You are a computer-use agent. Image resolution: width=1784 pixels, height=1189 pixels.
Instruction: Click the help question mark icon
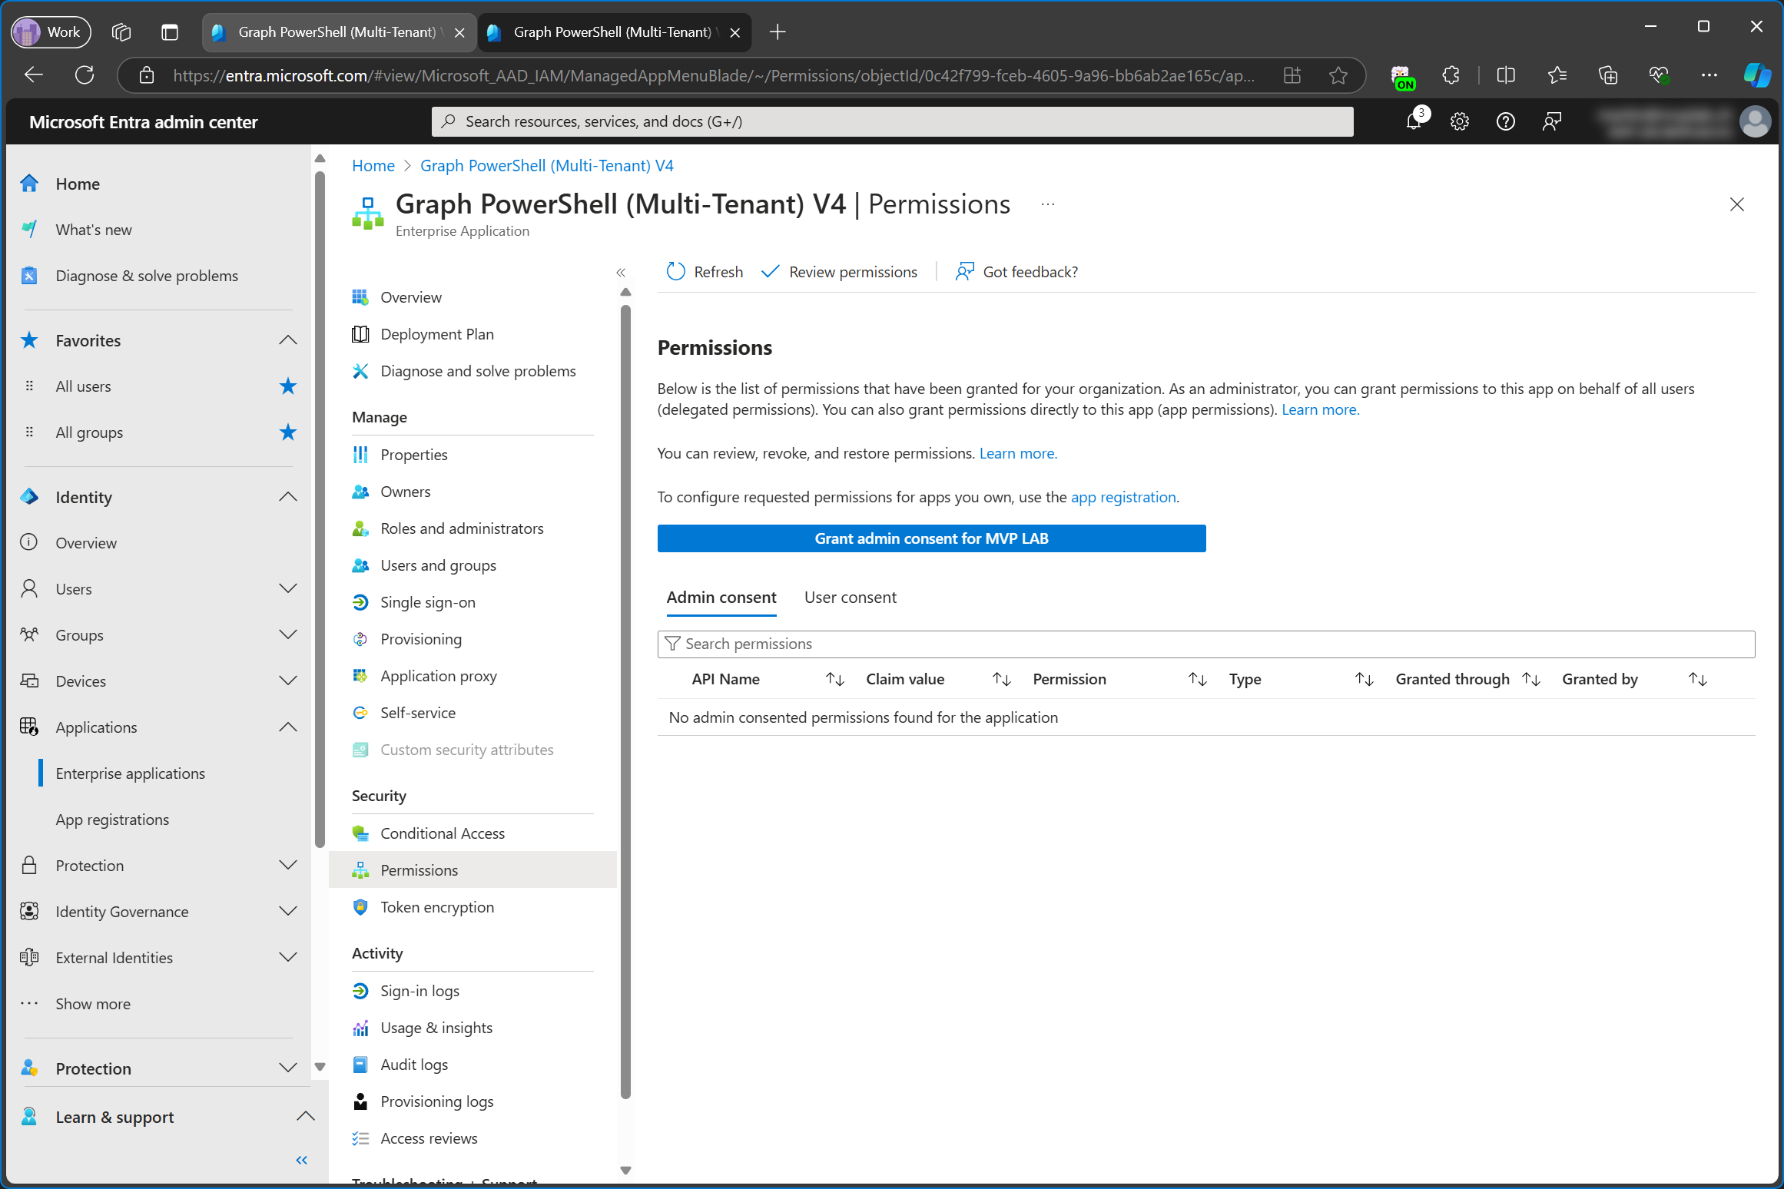pos(1506,121)
